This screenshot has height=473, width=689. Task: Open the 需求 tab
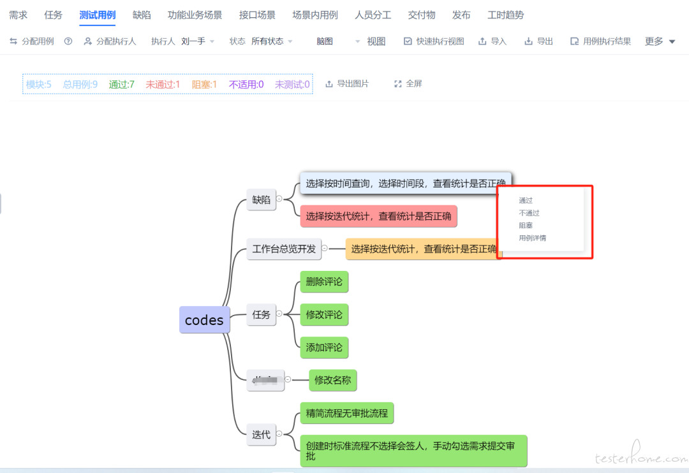point(18,15)
